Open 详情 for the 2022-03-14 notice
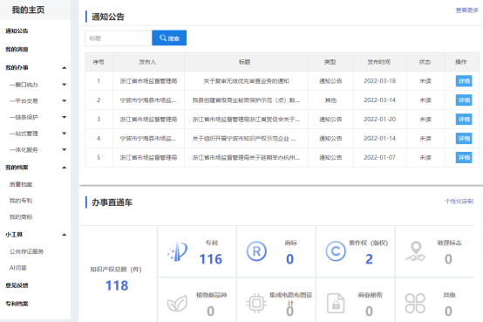The image size is (483, 322). pos(464,100)
